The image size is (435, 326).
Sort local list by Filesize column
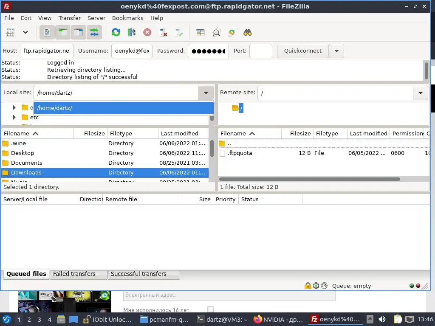coord(90,134)
